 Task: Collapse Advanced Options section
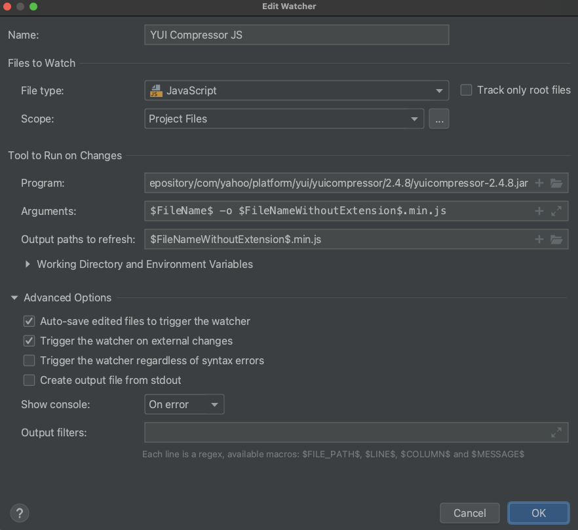[x=14, y=297]
